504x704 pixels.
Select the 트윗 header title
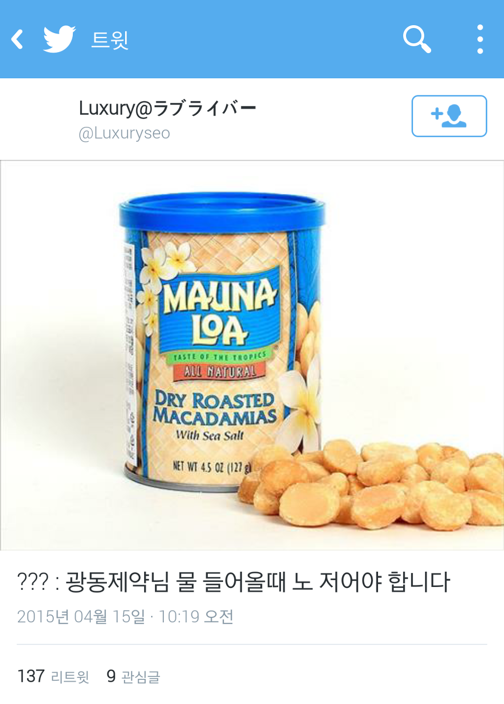click(x=110, y=39)
